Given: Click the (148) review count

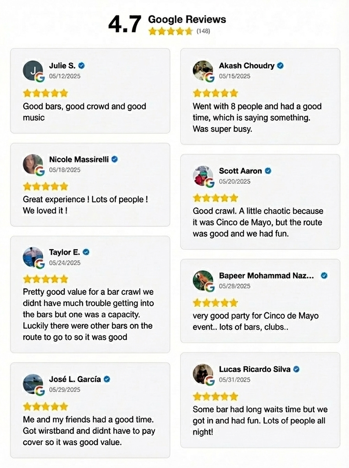Looking at the screenshot, I should [203, 31].
